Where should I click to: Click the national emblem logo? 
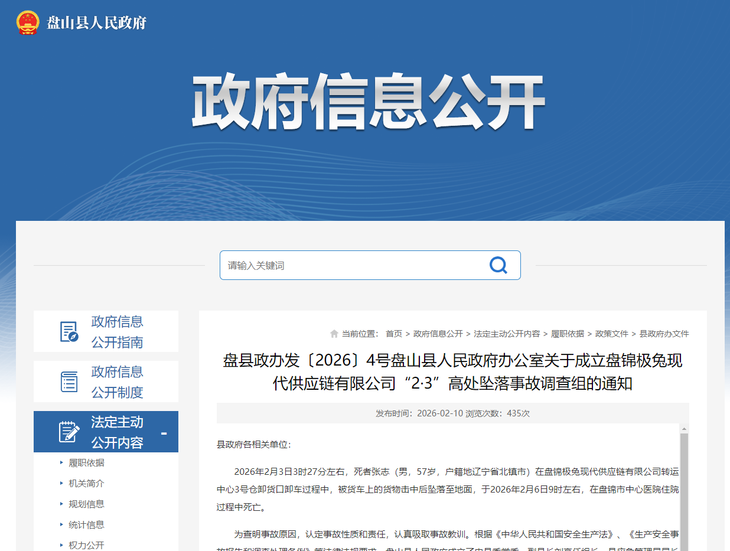click(x=28, y=23)
